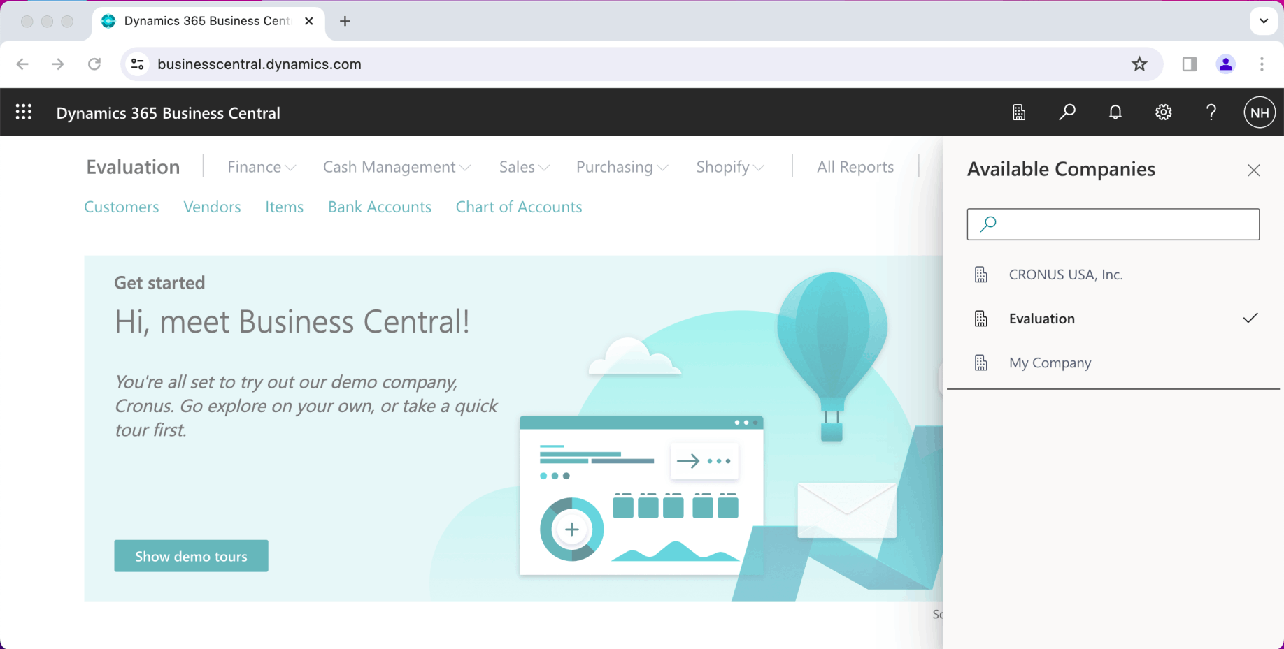The image size is (1284, 649).
Task: Open the app launcher waffle icon
Action: 24,112
